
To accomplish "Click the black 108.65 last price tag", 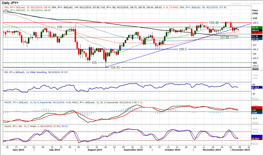I will [257, 30].
